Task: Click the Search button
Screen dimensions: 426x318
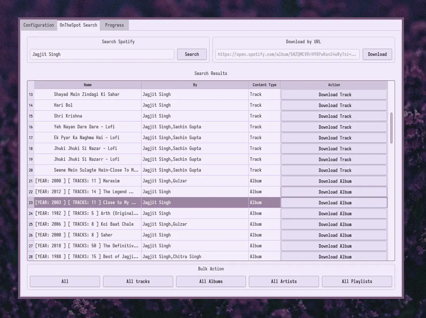Action: click(x=192, y=54)
